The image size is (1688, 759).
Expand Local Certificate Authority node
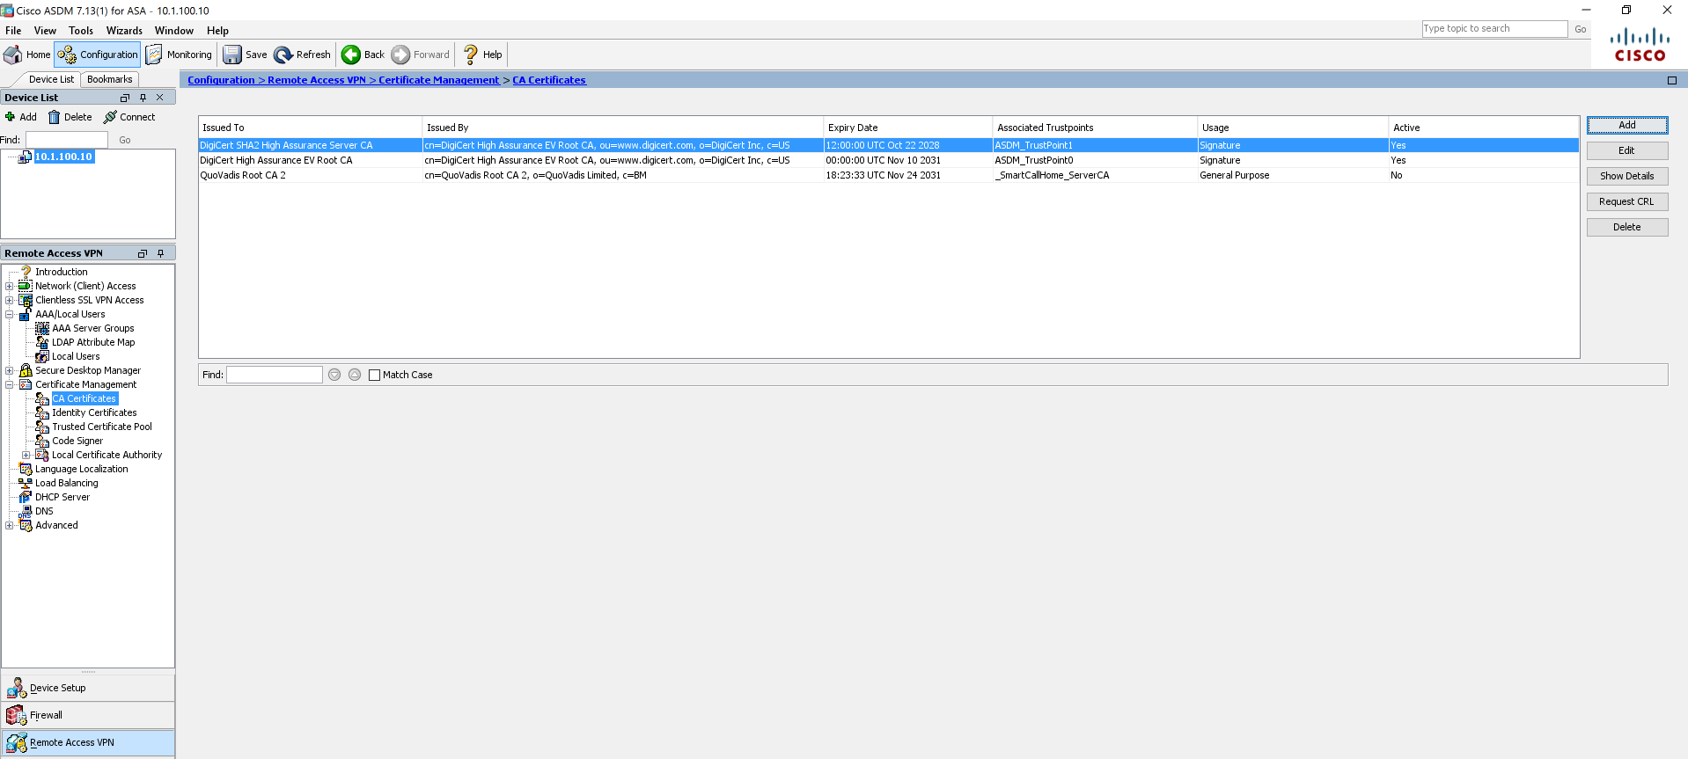(26, 455)
